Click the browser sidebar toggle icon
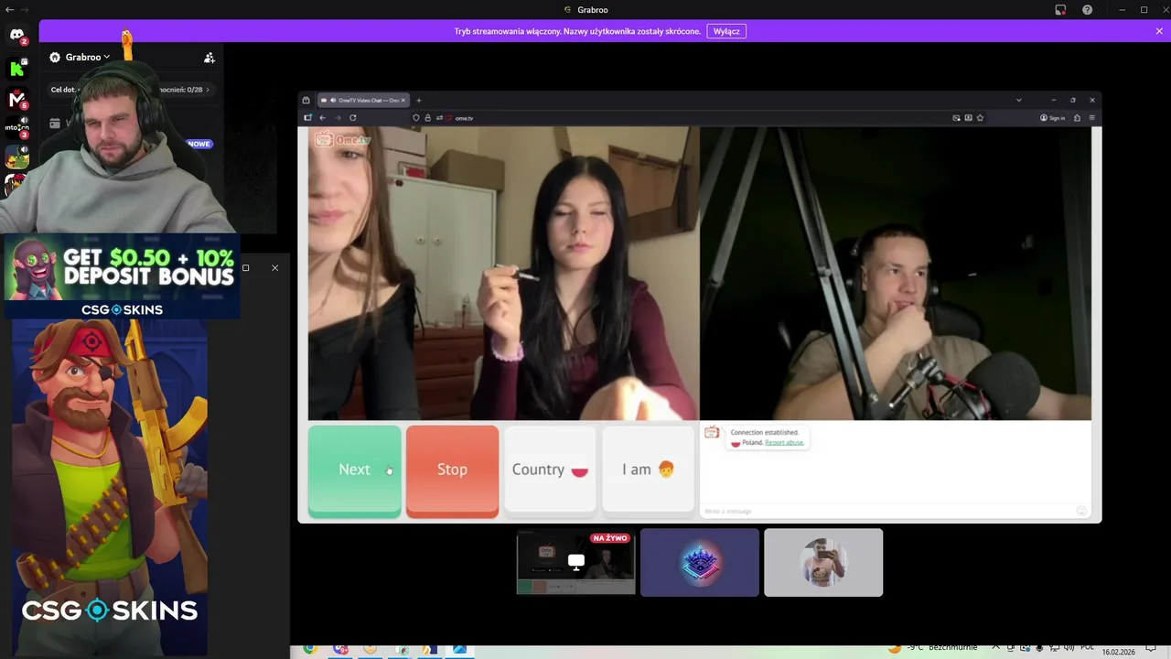This screenshot has width=1171, height=659. coord(307,118)
